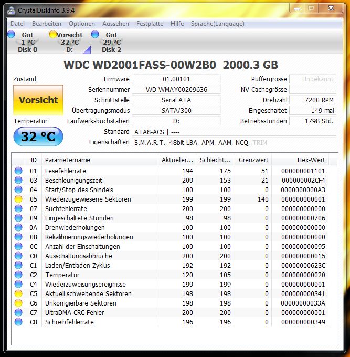
Task: Close the CrystalDiskInfo window
Action: click(331, 8)
